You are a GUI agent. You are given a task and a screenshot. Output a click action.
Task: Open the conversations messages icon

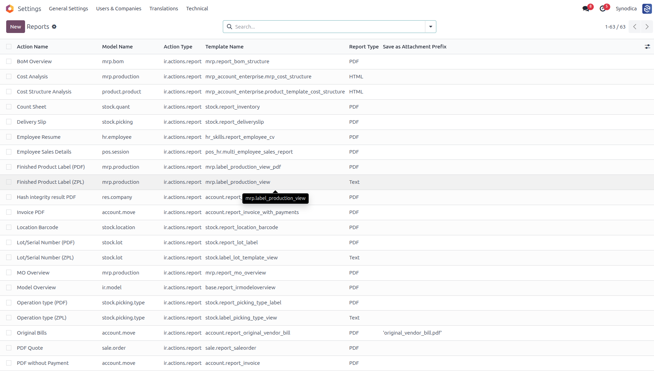[586, 9]
